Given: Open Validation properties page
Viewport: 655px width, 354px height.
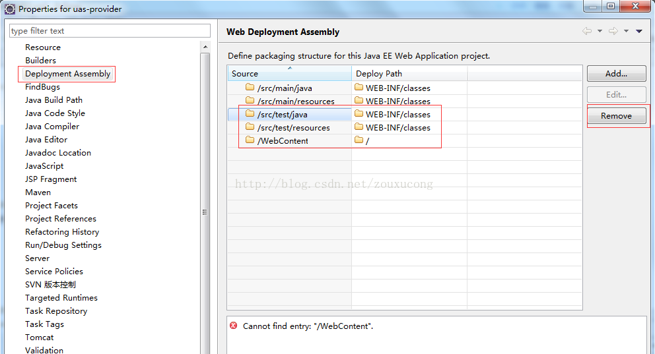Looking at the screenshot, I should pyautogui.click(x=44, y=350).
